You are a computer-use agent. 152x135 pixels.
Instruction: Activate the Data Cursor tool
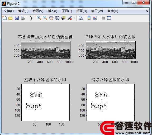pos(63,18)
